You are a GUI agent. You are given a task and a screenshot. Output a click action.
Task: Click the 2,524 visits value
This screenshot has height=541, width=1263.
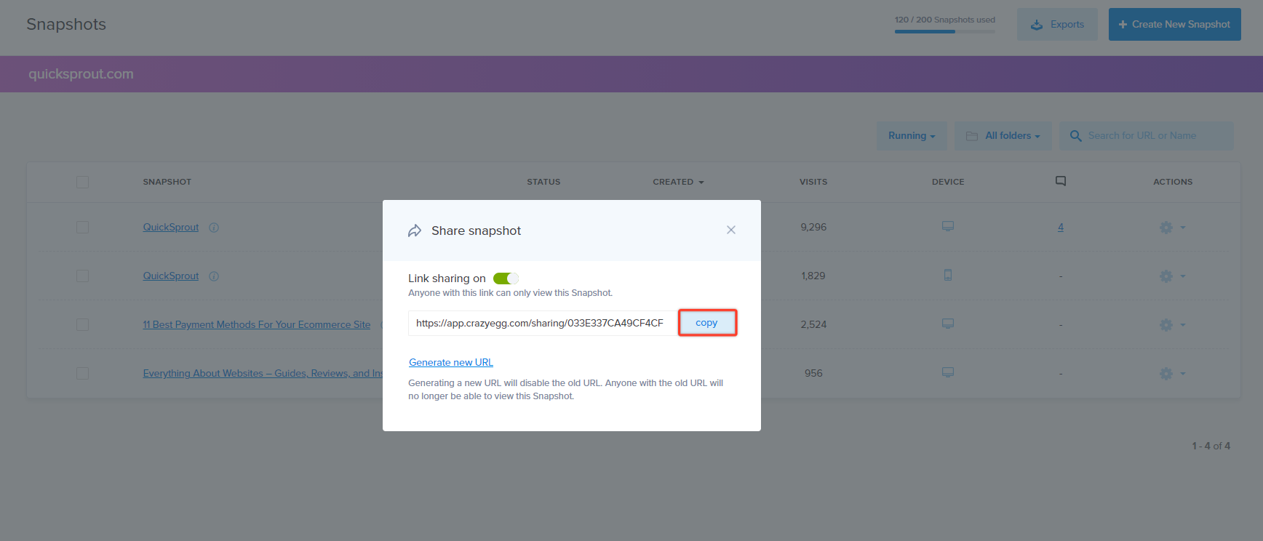[813, 325]
